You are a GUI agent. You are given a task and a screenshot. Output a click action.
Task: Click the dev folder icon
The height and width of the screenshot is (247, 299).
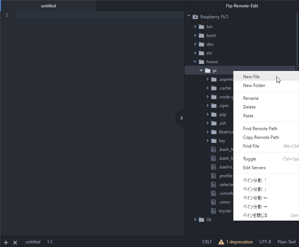(201, 44)
